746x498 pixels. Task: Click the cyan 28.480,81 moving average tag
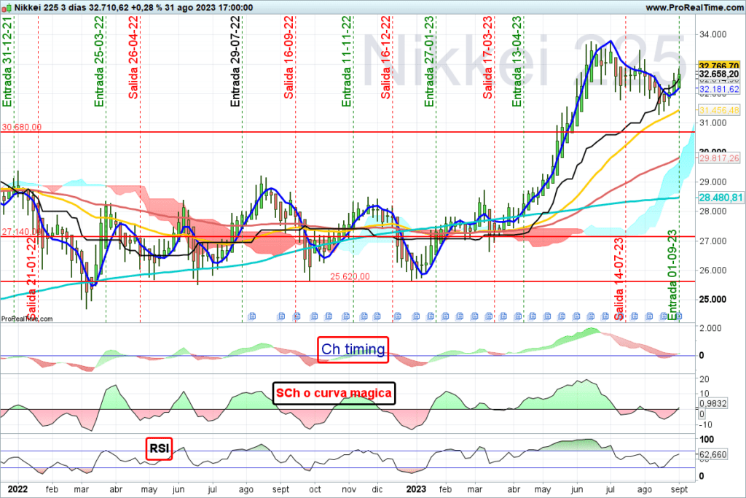pos(721,197)
